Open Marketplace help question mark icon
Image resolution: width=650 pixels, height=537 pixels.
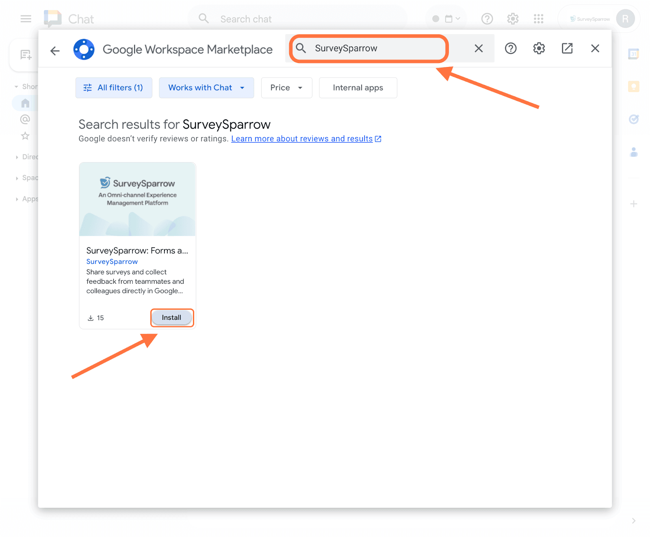[x=510, y=49]
